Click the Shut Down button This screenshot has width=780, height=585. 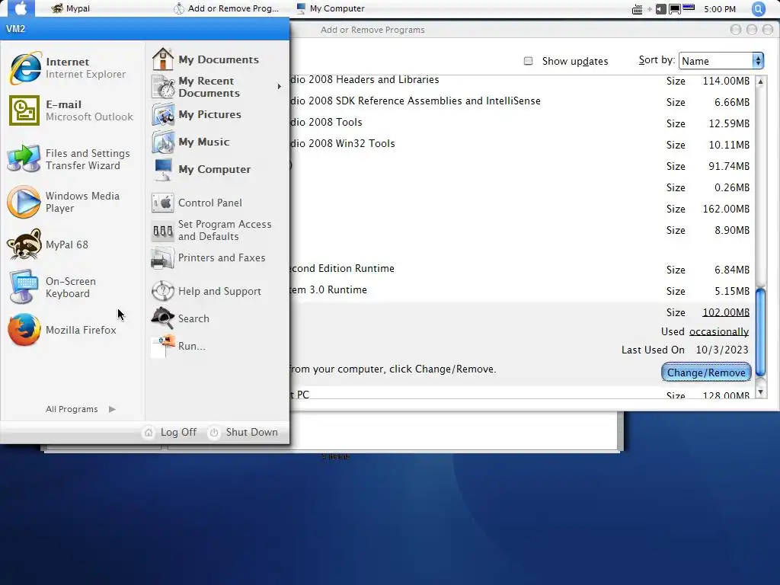pos(243,432)
